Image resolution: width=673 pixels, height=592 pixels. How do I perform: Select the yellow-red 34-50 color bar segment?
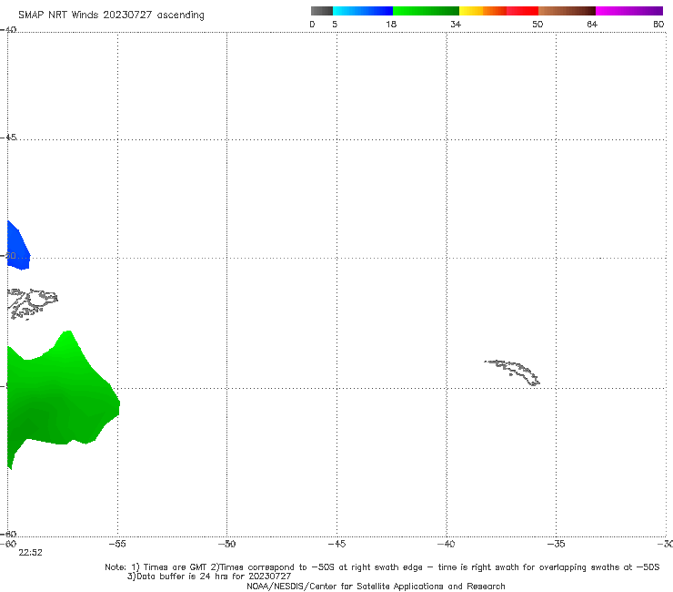(x=498, y=11)
